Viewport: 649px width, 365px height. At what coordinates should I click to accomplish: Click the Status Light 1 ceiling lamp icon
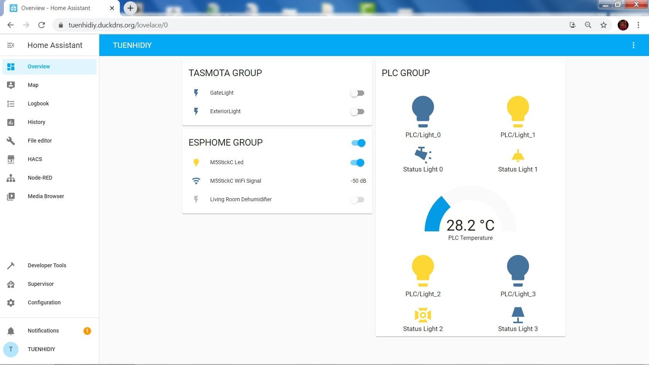(518, 155)
